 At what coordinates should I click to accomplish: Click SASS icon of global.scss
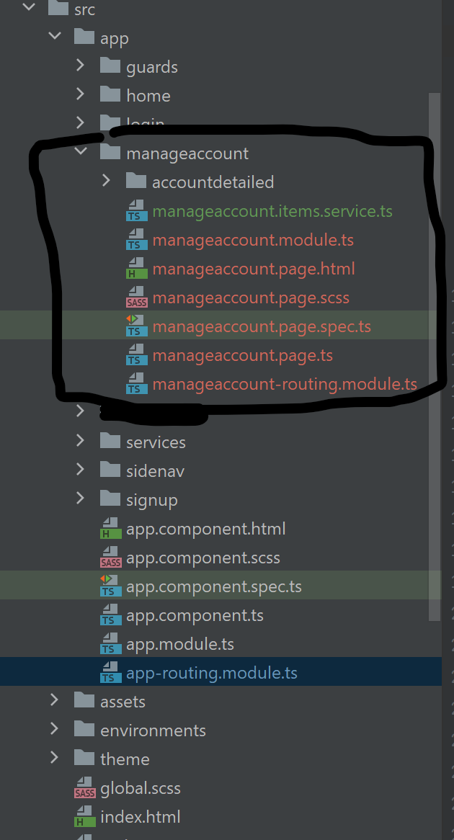(85, 787)
